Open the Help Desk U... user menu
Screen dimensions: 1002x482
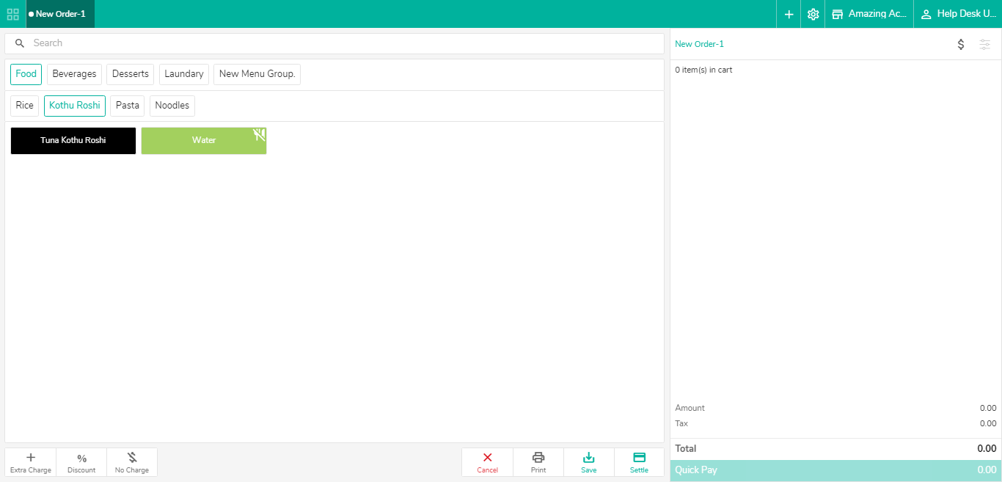pos(958,14)
